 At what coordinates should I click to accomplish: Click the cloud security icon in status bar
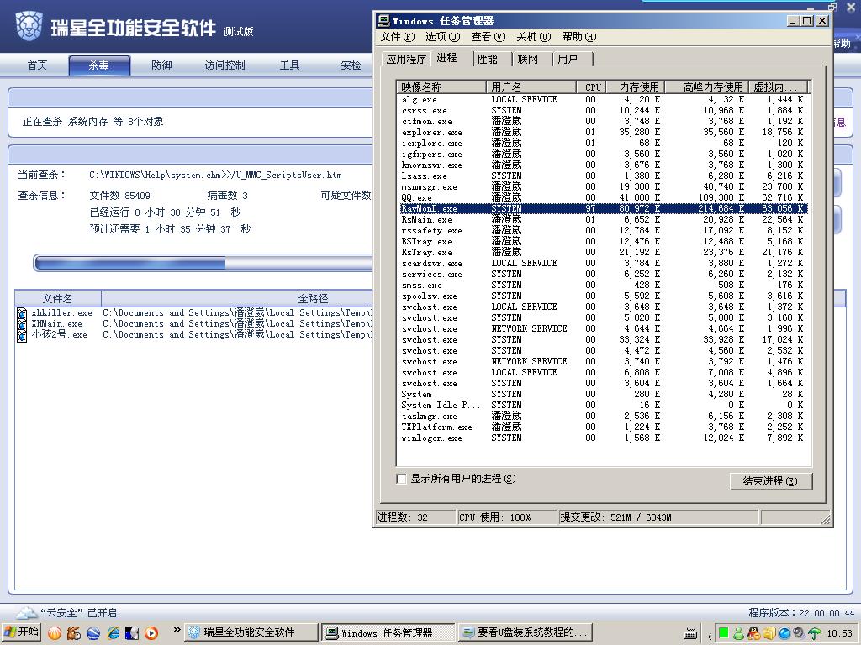tap(26, 612)
